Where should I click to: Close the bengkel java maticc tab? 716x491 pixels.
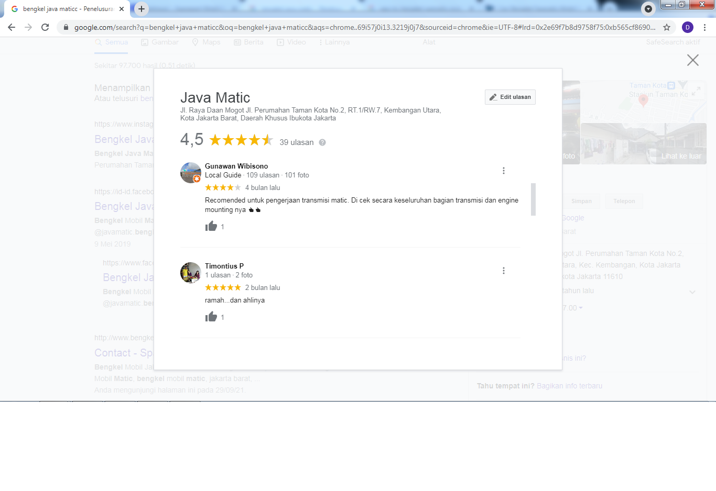(122, 9)
